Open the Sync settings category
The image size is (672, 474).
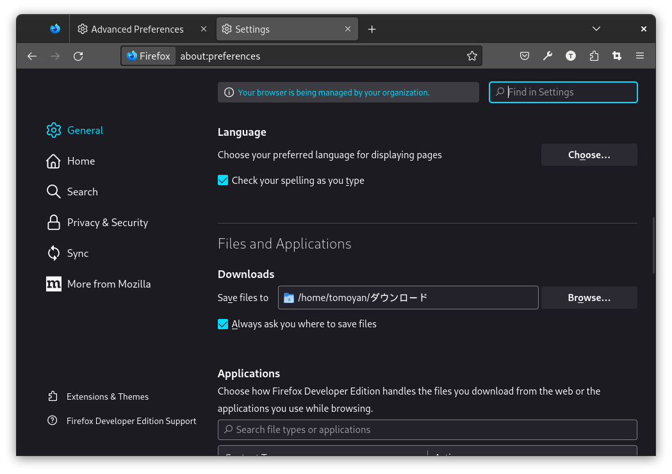(x=78, y=253)
